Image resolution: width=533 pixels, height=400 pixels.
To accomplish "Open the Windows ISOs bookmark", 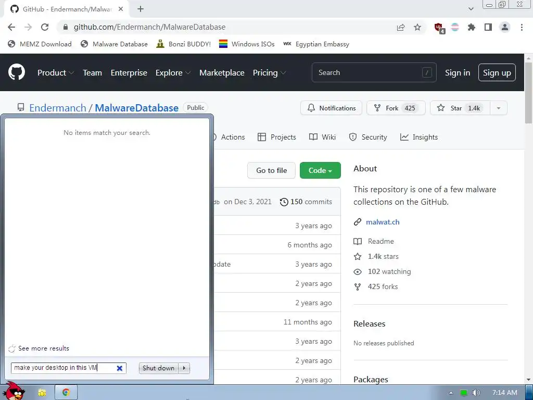I will tap(247, 44).
